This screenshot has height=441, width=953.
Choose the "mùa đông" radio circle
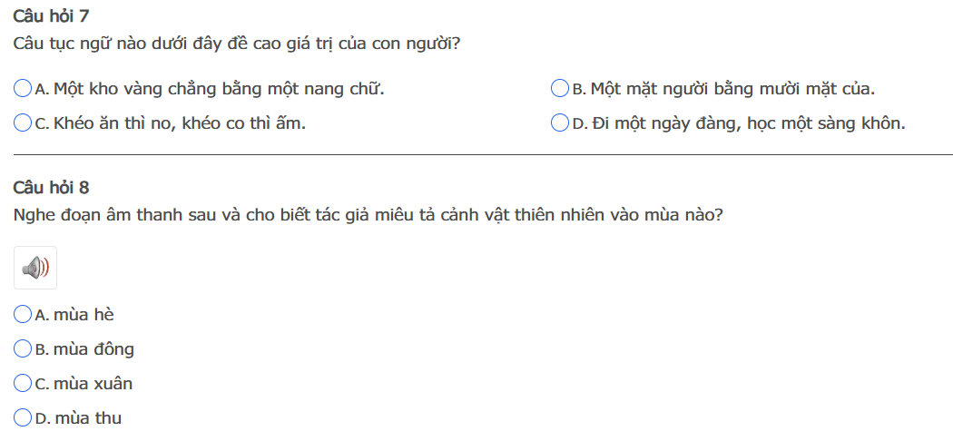pos(24,349)
